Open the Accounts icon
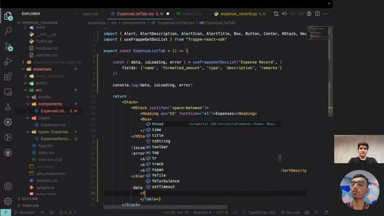The height and width of the screenshot is (216, 384). [8, 187]
